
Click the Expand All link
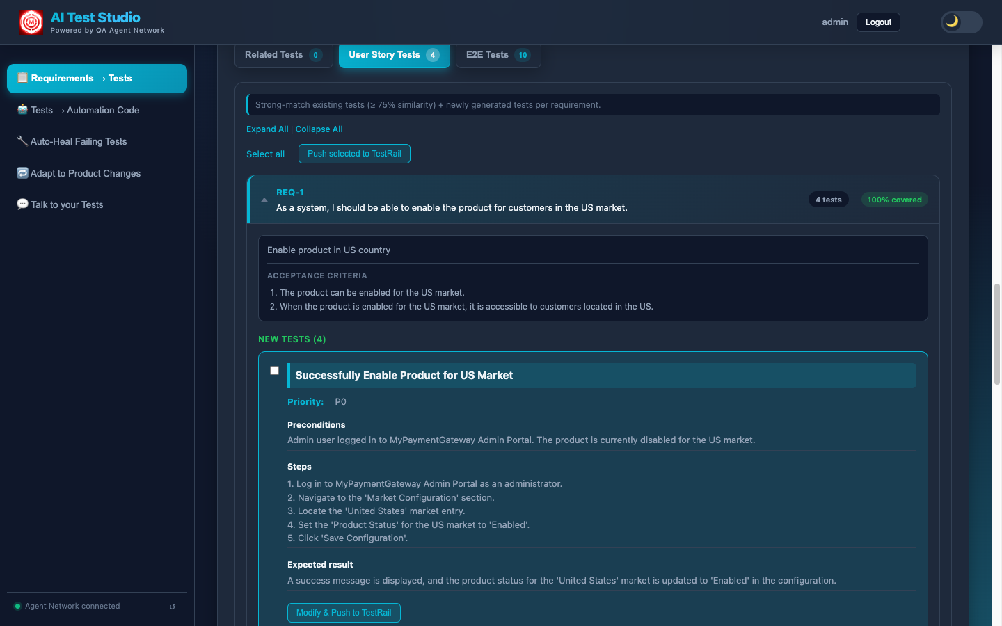pos(267,129)
